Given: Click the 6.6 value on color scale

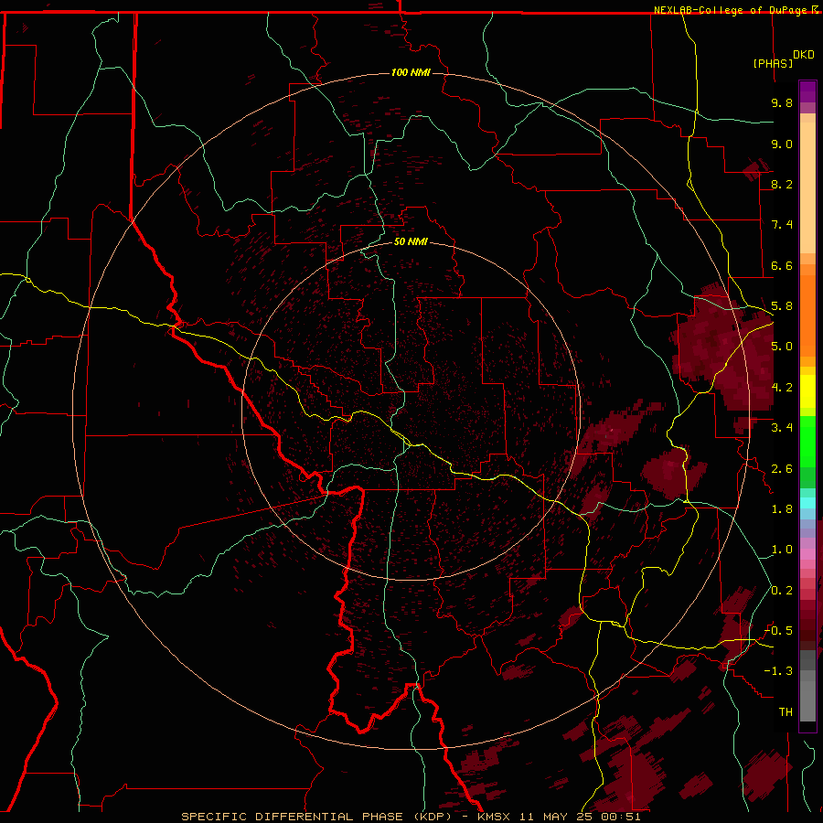Looking at the screenshot, I should [x=782, y=265].
